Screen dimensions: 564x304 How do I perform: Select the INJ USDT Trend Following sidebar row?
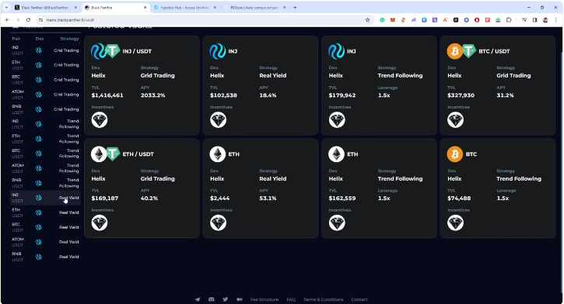tap(45, 124)
